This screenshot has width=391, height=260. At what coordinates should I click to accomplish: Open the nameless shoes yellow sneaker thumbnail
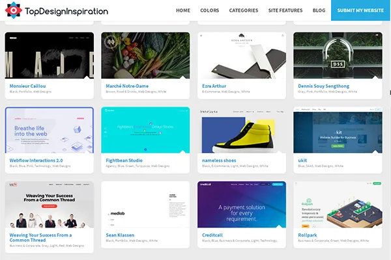(242, 130)
